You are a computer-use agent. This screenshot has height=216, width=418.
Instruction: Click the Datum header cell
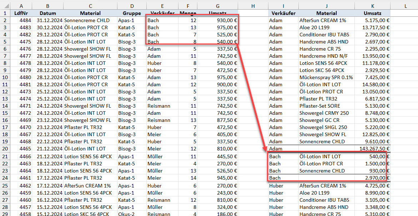47,13
